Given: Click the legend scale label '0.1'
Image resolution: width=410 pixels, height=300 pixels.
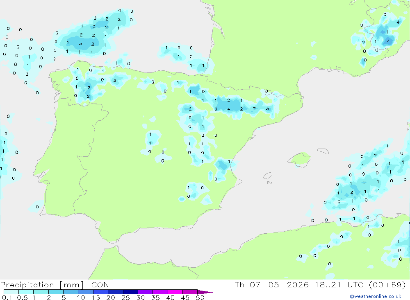Looking at the screenshot, I should point(7,298).
